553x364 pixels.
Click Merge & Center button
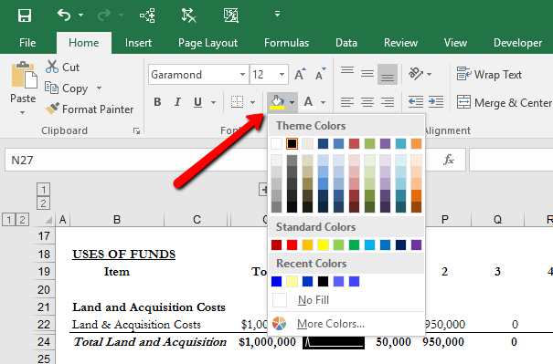[504, 102]
